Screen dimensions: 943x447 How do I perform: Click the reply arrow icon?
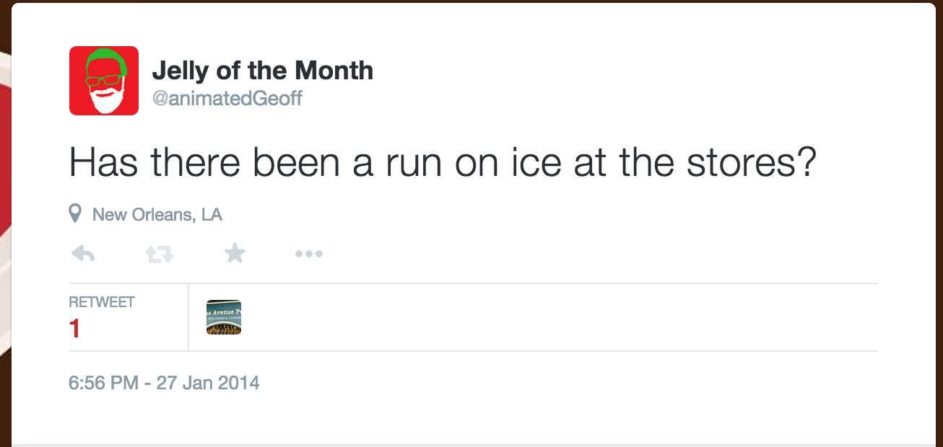(84, 254)
